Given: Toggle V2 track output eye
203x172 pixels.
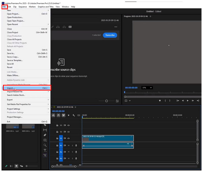Looking at the screenshot, I should coord(68,132).
